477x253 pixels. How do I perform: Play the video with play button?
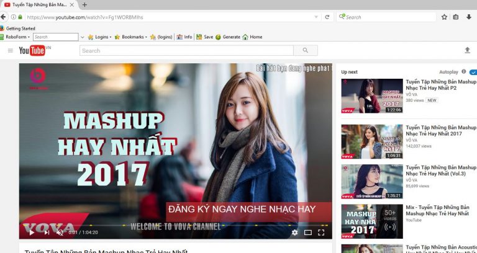coord(31,233)
